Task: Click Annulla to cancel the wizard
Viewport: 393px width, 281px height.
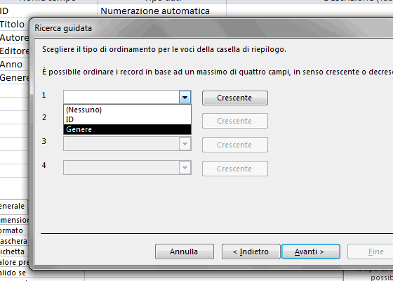Action: pos(184,251)
